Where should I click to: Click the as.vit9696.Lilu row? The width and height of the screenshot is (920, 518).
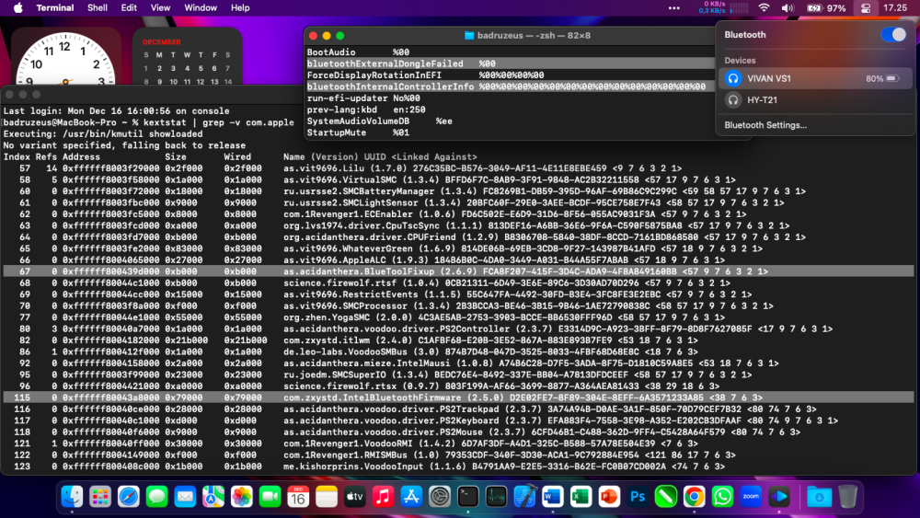coord(458,168)
